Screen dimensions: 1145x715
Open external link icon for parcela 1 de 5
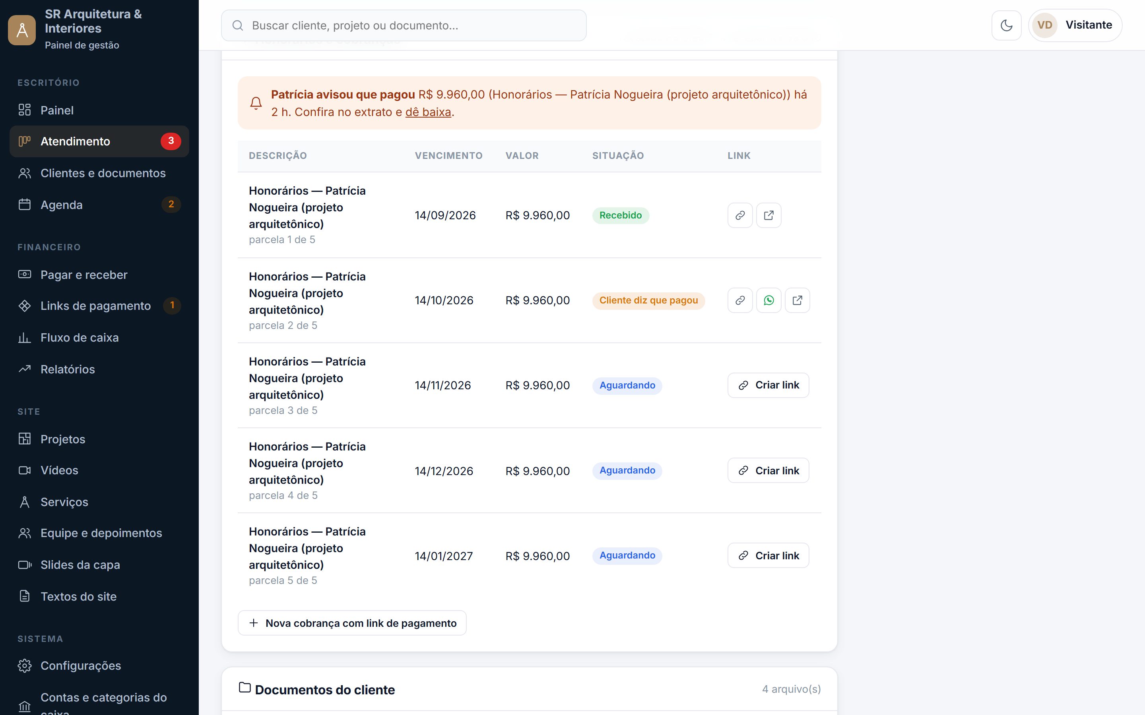[x=769, y=215]
